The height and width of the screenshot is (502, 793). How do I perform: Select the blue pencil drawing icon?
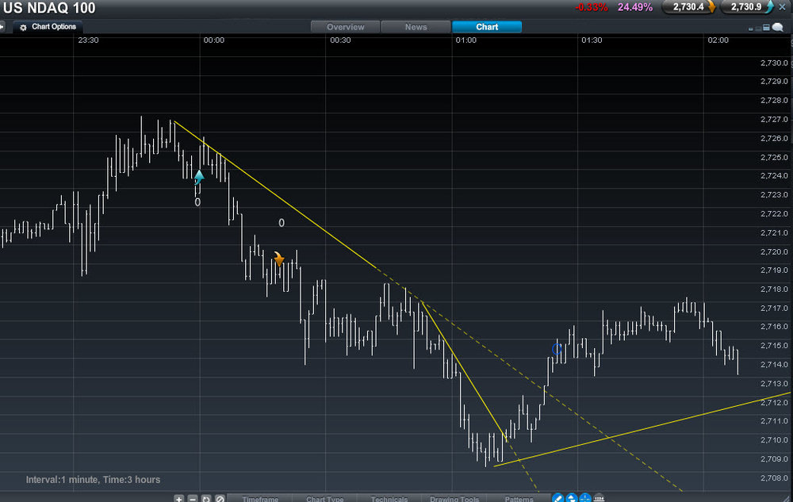click(x=557, y=498)
